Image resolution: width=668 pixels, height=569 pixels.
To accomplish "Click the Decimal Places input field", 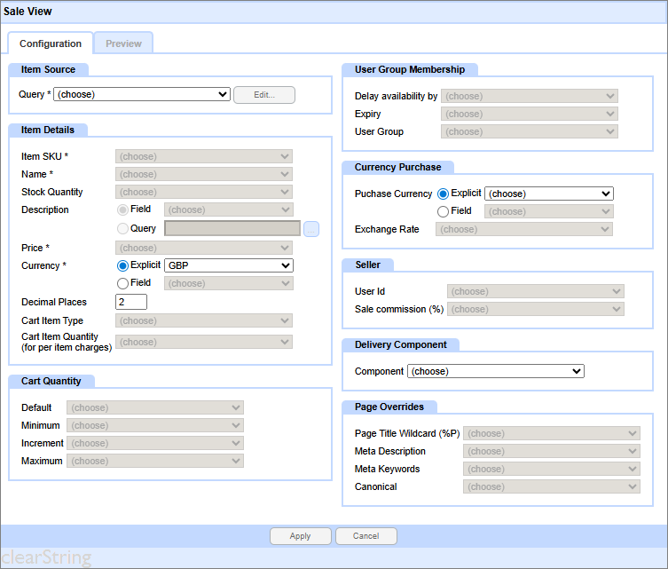I will pos(131,302).
